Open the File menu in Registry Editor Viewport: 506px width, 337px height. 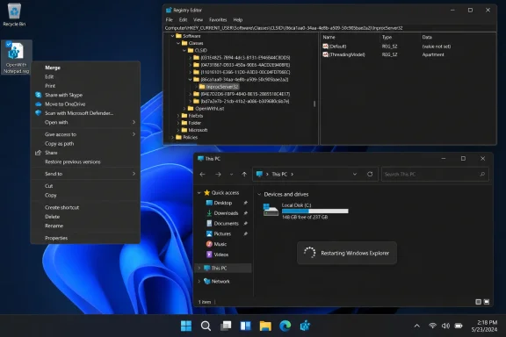[169, 19]
